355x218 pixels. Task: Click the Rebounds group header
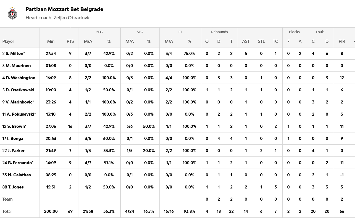pyautogui.click(x=219, y=32)
